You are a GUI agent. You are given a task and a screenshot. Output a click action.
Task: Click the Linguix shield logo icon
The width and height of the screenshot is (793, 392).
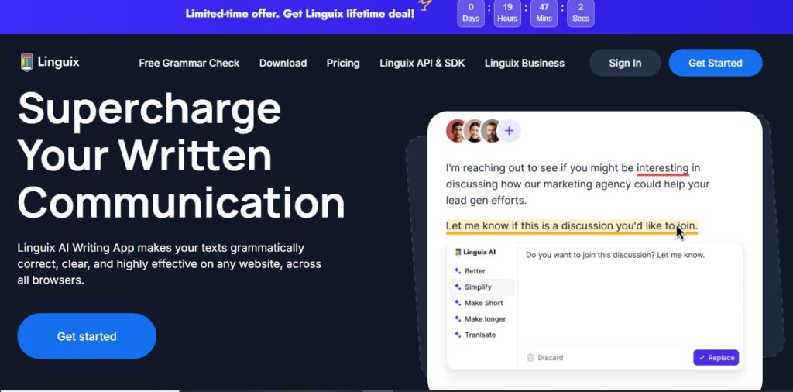pos(27,63)
